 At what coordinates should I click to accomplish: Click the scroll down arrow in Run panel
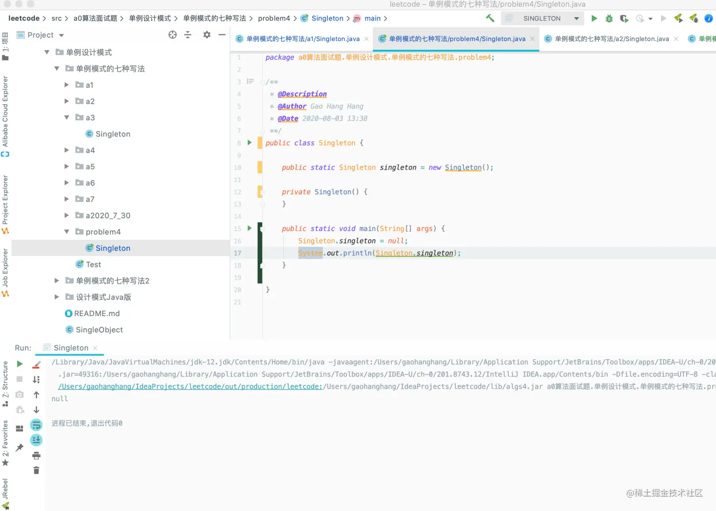pos(36,410)
